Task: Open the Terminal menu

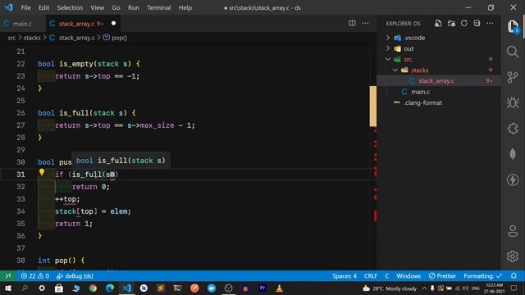Action: click(x=158, y=7)
